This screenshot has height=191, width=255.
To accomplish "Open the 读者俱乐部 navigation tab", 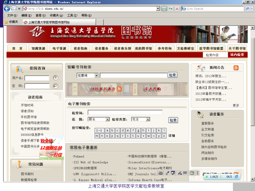I will click(122, 48).
